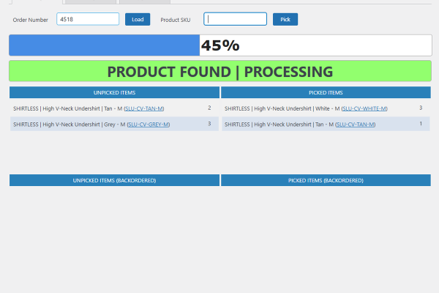
Task: Click the blue filled portion of progress bar
Action: coord(104,45)
